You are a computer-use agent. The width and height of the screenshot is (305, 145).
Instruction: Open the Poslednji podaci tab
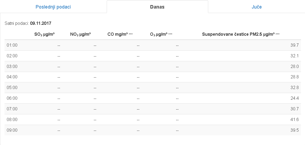[x=53, y=7]
